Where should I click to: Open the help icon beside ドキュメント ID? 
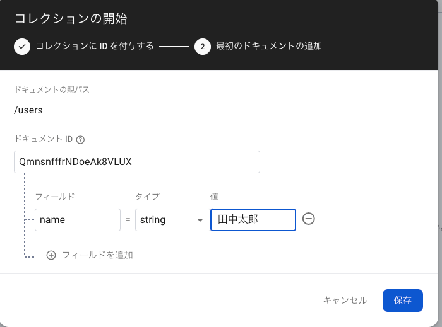pos(80,140)
